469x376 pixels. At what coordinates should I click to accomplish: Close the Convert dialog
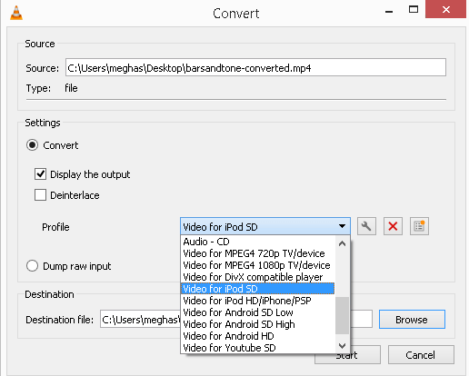[445, 9]
